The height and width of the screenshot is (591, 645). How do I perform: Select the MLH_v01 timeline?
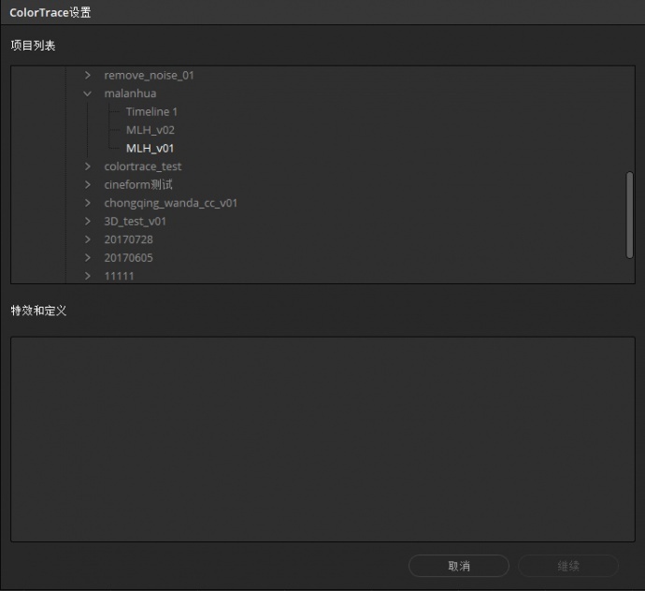click(150, 148)
